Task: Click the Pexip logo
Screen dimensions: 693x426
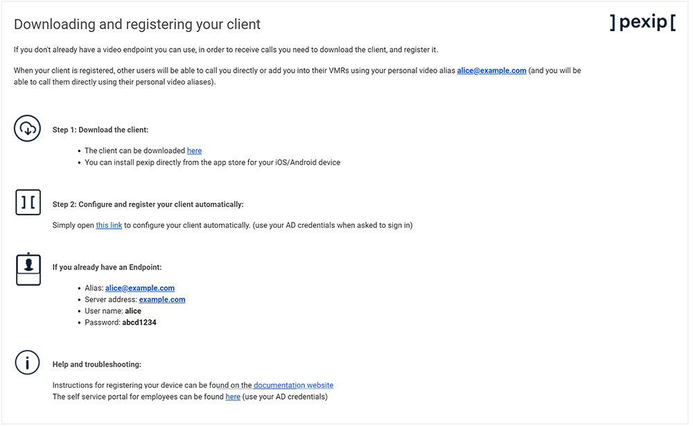Action: [x=642, y=23]
